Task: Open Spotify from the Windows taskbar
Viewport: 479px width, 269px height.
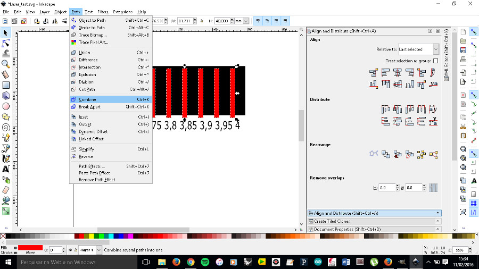Action: [205, 262]
